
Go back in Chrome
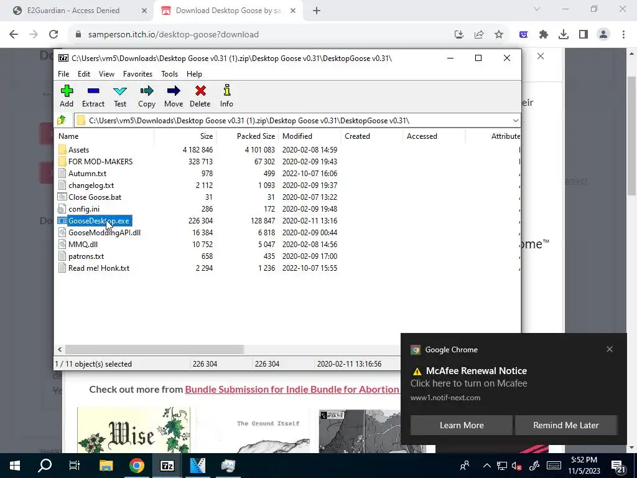pyautogui.click(x=14, y=35)
